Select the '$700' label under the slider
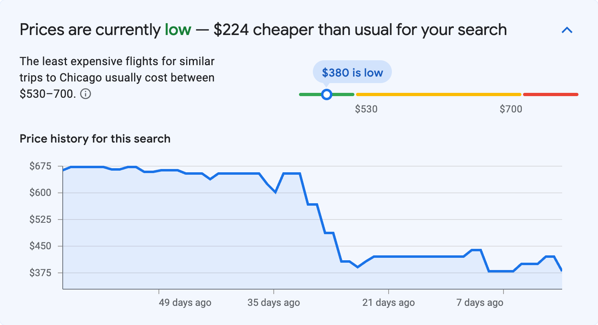 (511, 109)
